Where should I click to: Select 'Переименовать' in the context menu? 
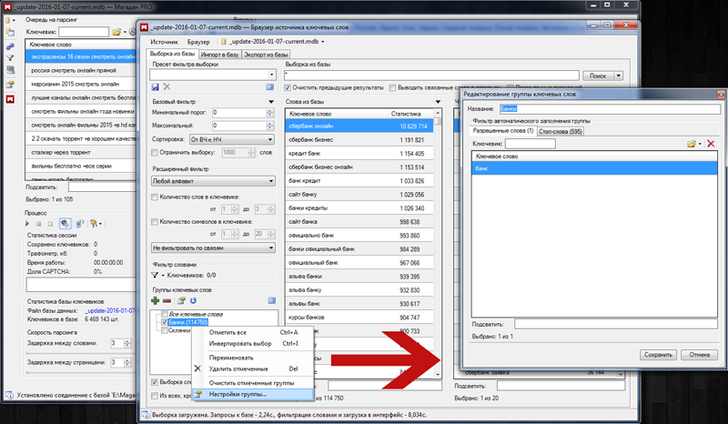(237, 358)
